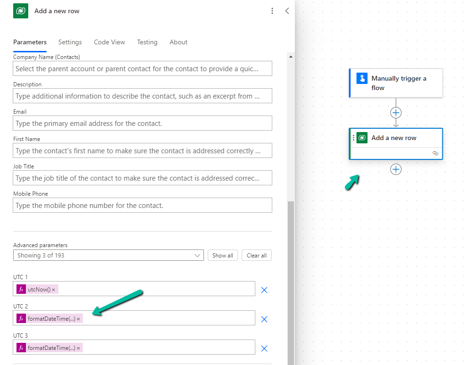The height and width of the screenshot is (365, 472).
Task: Switch to the Settings tab
Action: click(x=70, y=42)
